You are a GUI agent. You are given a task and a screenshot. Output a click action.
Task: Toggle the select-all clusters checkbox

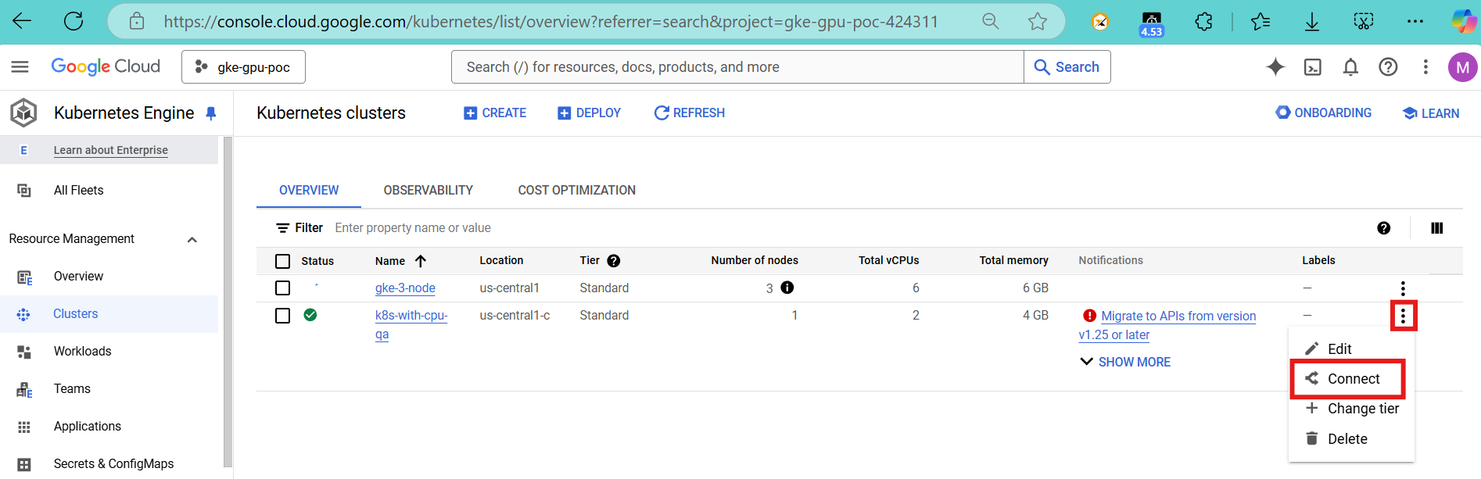[283, 261]
